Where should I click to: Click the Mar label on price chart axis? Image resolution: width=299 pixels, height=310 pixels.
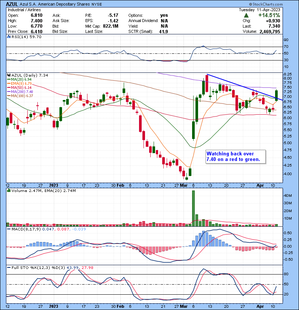point(184,186)
